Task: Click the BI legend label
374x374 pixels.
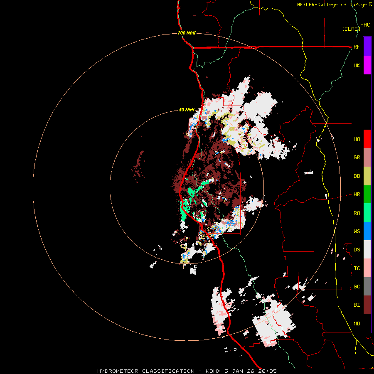Action: click(357, 305)
